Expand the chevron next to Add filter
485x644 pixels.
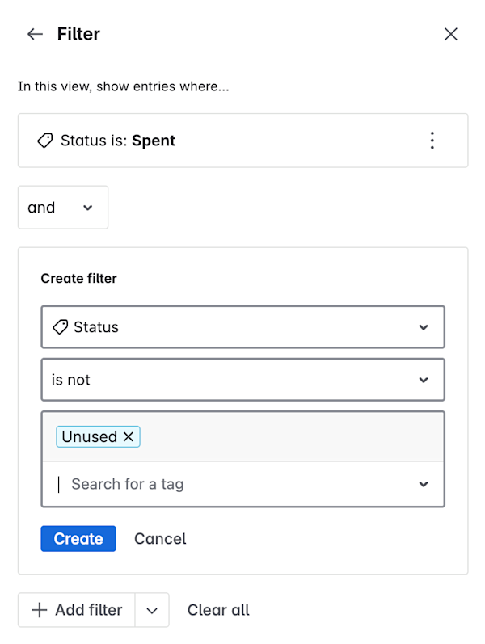click(152, 610)
